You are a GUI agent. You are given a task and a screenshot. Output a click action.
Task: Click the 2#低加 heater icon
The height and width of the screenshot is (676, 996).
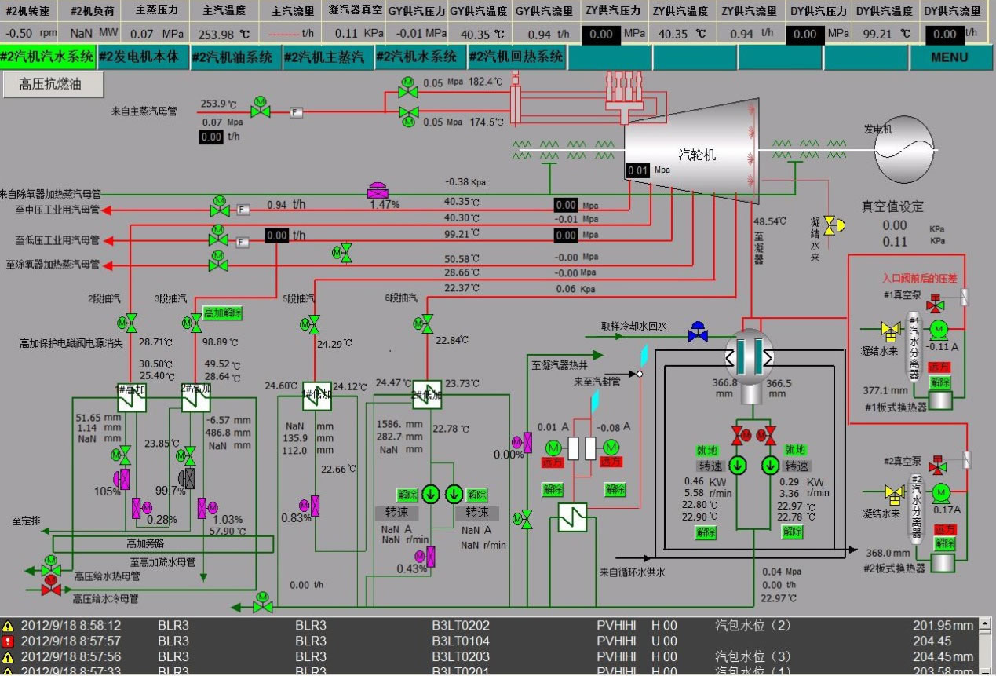[x=427, y=395]
